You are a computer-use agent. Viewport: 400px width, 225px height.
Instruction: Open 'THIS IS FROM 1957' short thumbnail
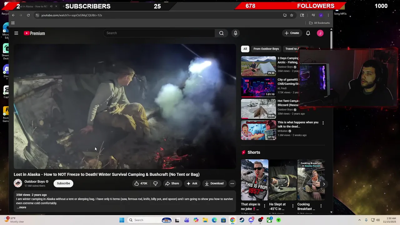(x=255, y=180)
